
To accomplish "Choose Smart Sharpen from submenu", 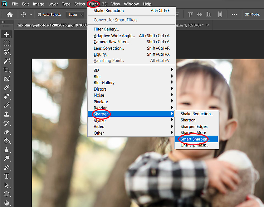I will pyautogui.click(x=196, y=139).
